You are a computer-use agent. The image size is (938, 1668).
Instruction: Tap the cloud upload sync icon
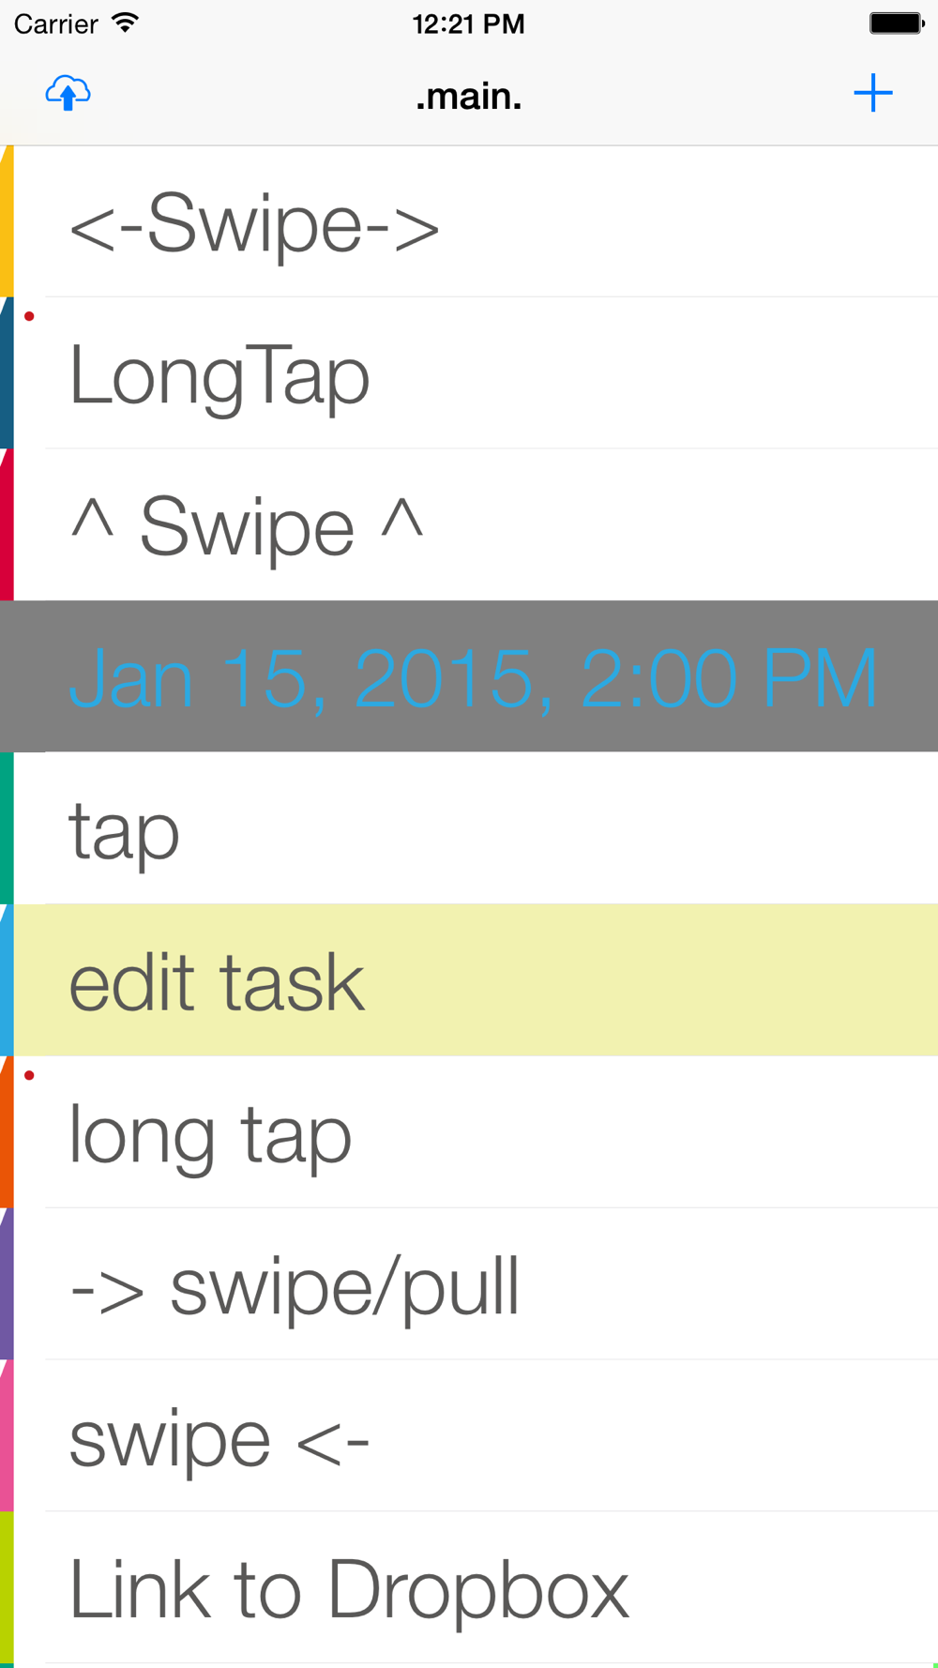tap(68, 93)
